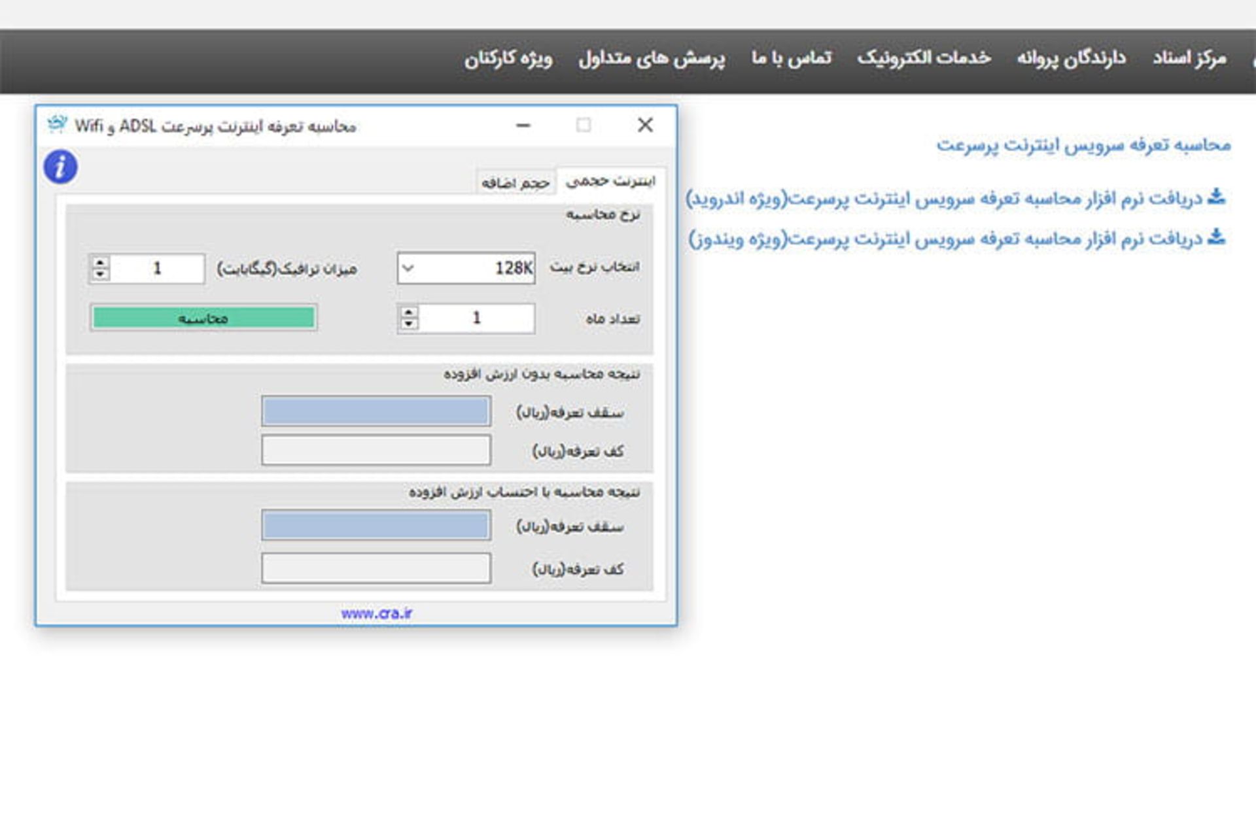Click the نرخ محاسبه group heading

[x=603, y=214]
